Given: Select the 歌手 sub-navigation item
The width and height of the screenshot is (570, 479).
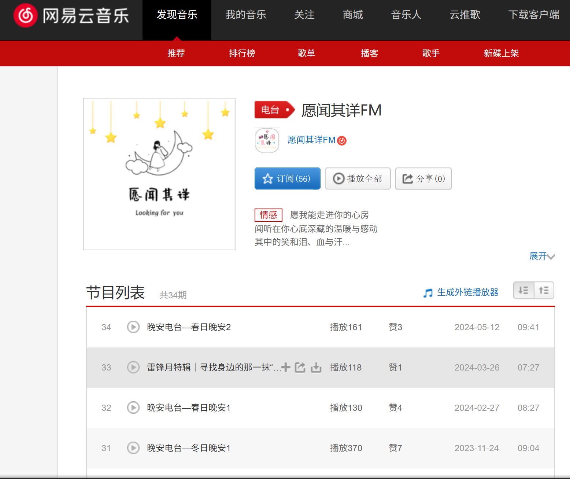Looking at the screenshot, I should pos(431,53).
